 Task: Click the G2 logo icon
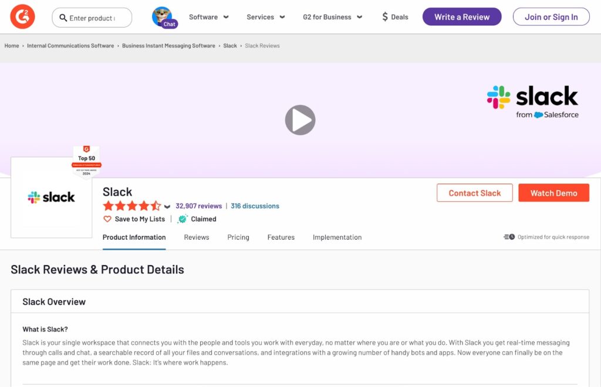(x=22, y=17)
